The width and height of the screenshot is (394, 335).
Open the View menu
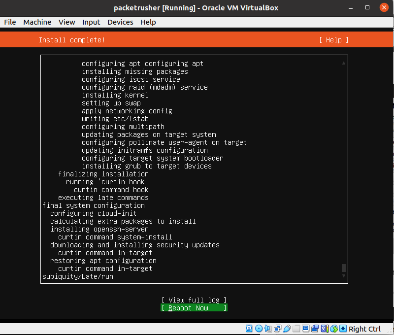pyautogui.click(x=66, y=22)
